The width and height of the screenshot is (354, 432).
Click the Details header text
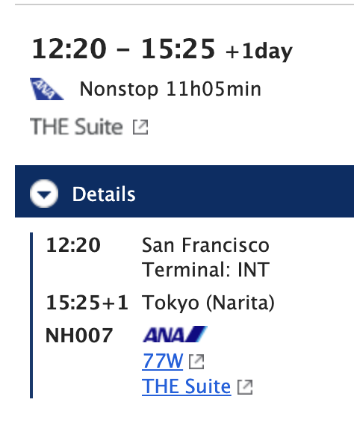[104, 194]
